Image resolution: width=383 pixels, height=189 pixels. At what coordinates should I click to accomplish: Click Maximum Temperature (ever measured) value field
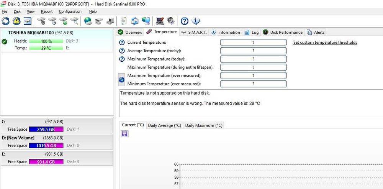click(x=253, y=76)
